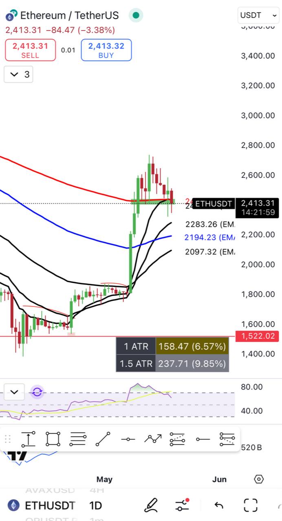Open the pencil drawing tools menu
Viewport: 282px width, 521px height.
pos(151,505)
